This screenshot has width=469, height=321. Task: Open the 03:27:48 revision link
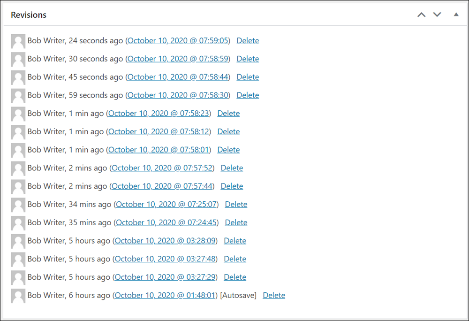pyautogui.click(x=165, y=259)
